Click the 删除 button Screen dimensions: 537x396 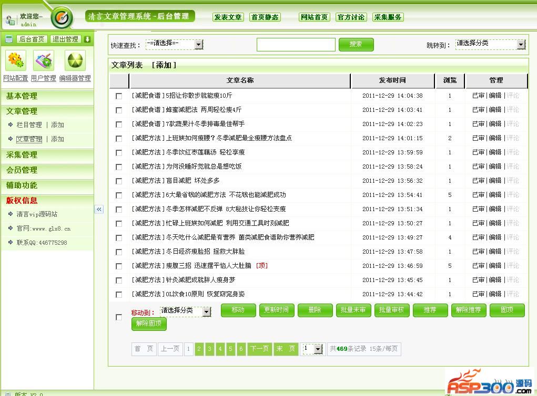[315, 310]
